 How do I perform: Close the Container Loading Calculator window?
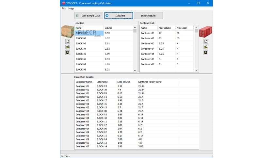pos(208,3)
